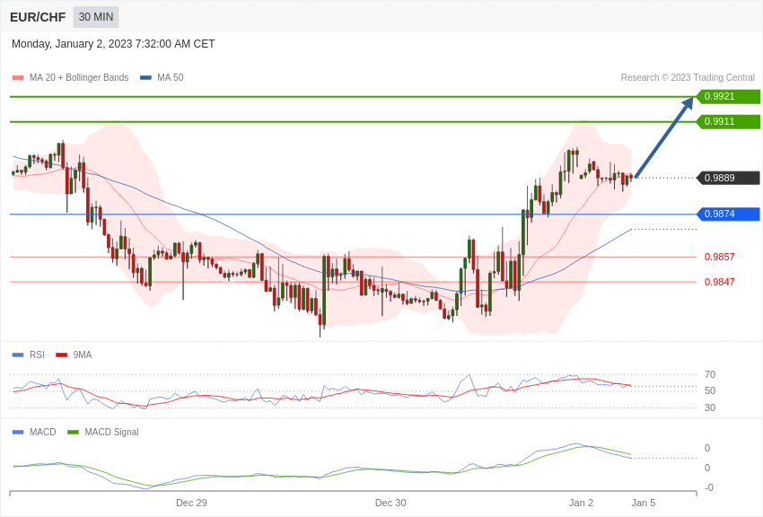
Task: Click the RSI 70 axis value
Action: click(710, 374)
